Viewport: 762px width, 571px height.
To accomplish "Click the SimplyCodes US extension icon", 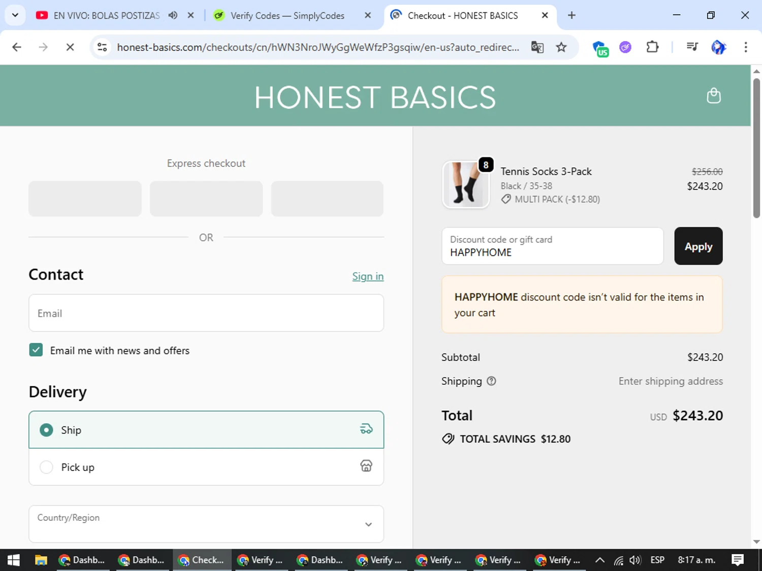I will (600, 48).
